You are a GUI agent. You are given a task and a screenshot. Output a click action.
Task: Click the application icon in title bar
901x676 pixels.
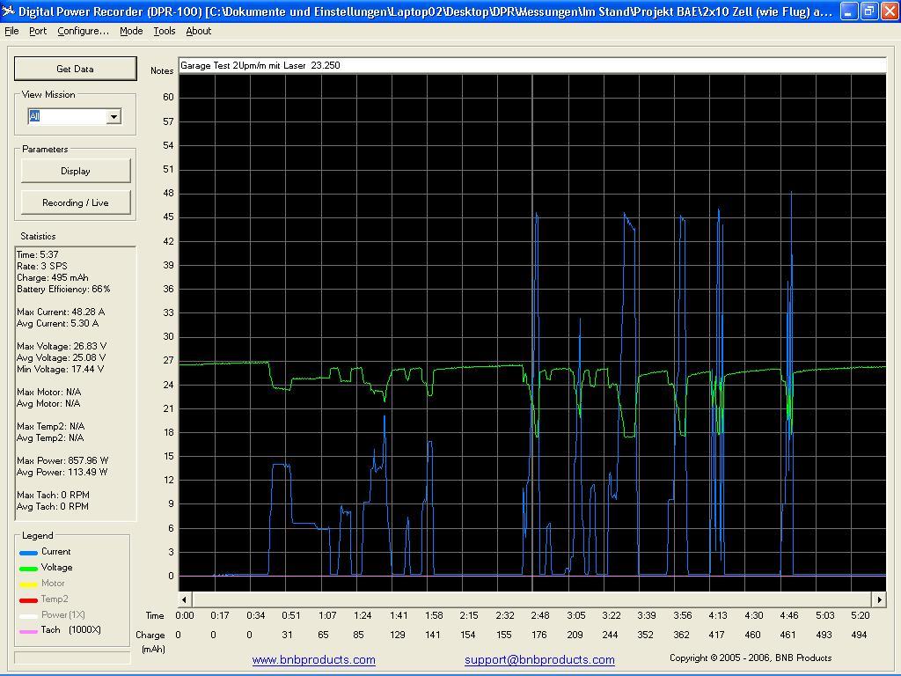pyautogui.click(x=8, y=11)
